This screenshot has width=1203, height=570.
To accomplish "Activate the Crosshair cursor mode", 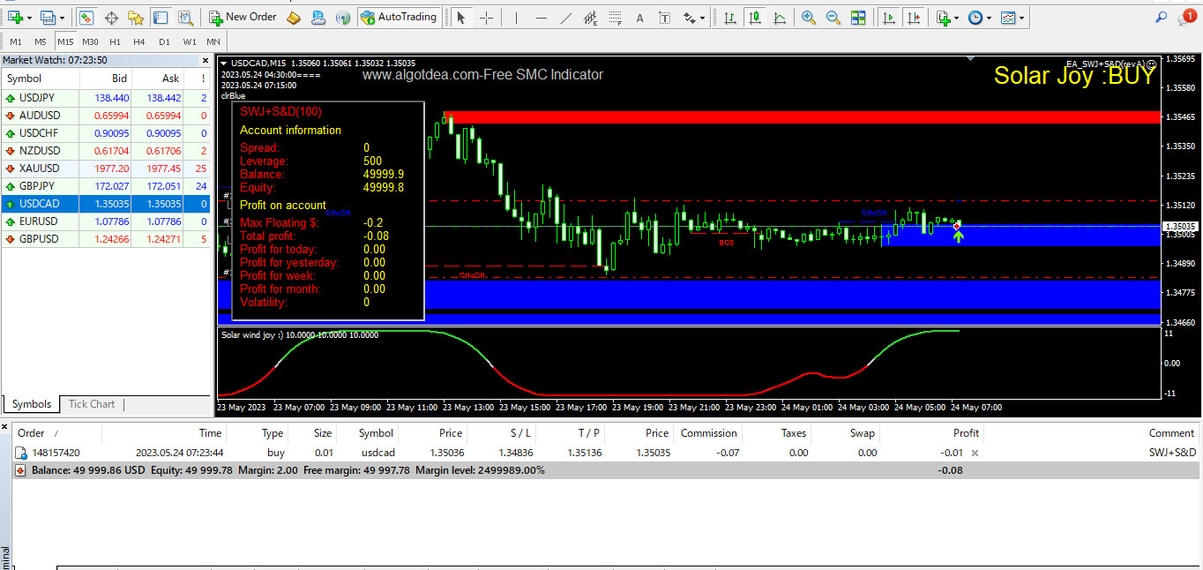I will coord(486,17).
